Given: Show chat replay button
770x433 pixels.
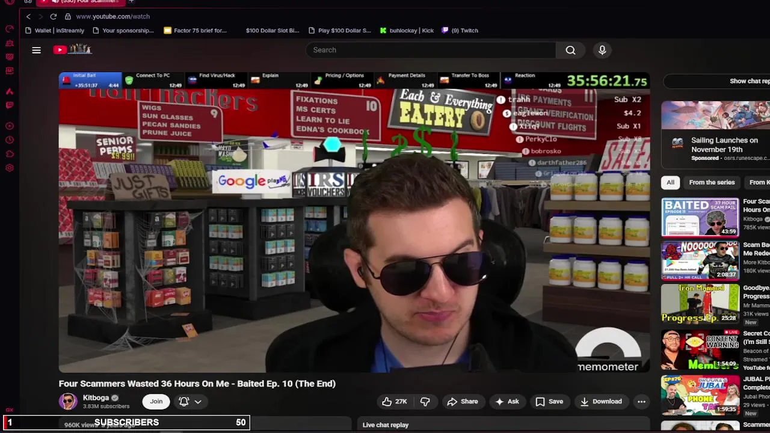Looking at the screenshot, I should click(716, 81).
